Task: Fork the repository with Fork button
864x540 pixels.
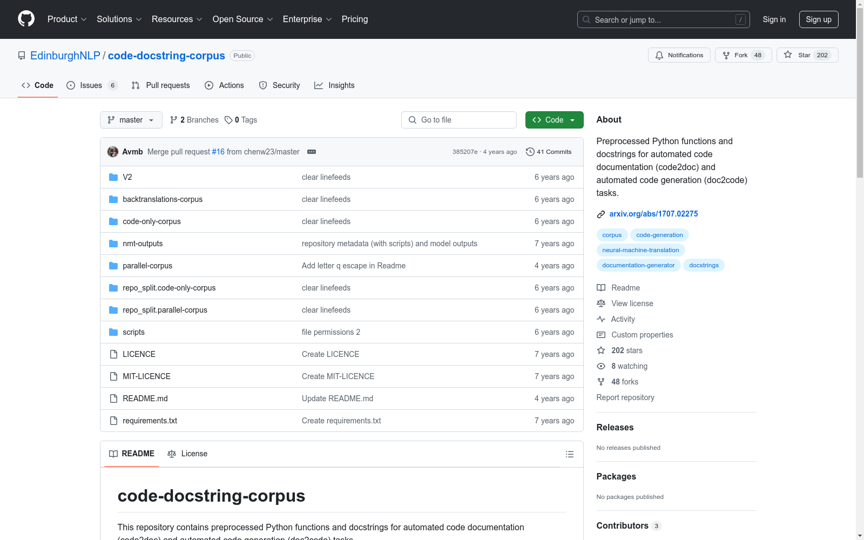Action: 744,55
